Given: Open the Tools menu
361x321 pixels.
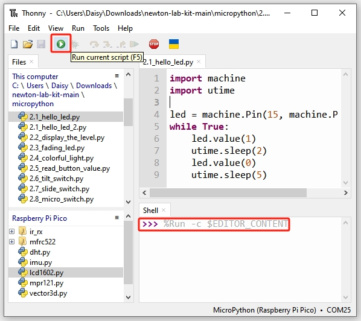Looking at the screenshot, I should (x=101, y=28).
